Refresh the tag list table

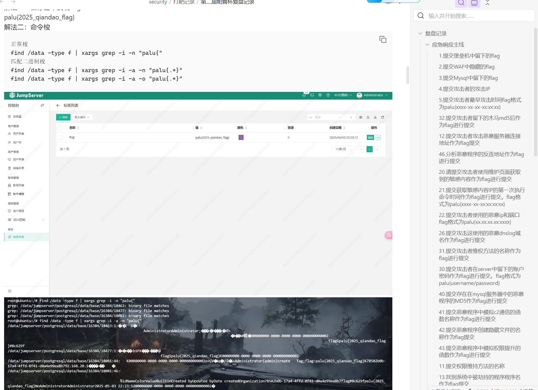[382, 117]
